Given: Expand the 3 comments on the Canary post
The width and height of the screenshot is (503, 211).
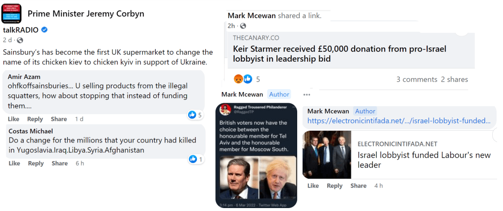Looking at the screenshot, I should [417, 79].
